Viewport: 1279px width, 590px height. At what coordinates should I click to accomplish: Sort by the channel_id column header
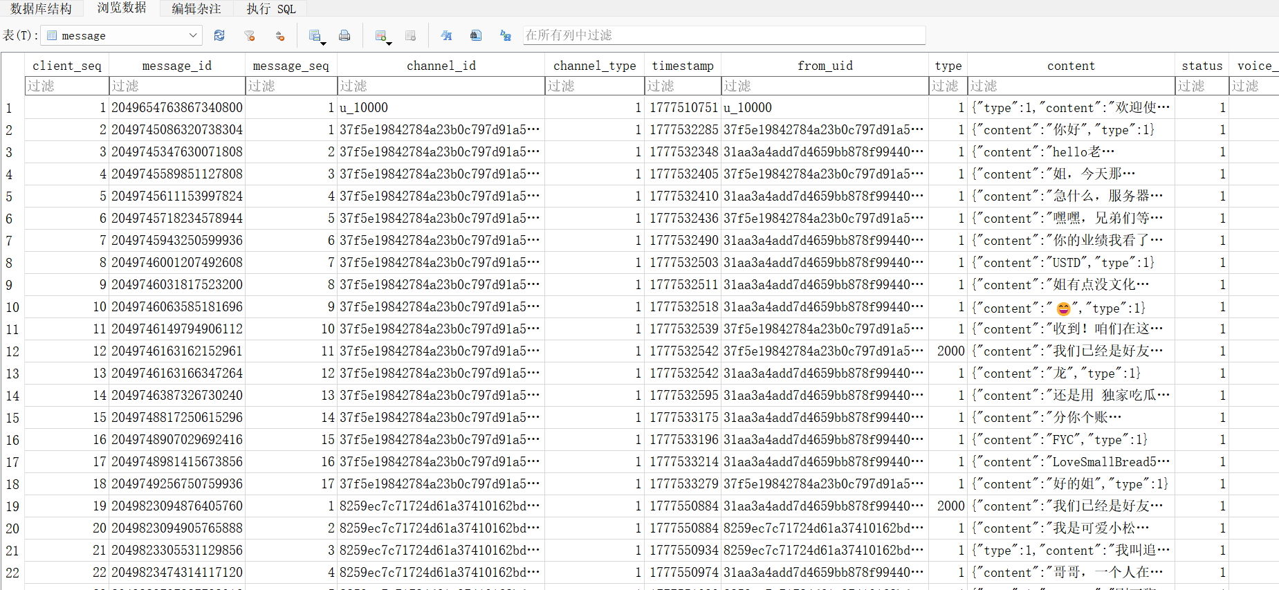point(441,66)
